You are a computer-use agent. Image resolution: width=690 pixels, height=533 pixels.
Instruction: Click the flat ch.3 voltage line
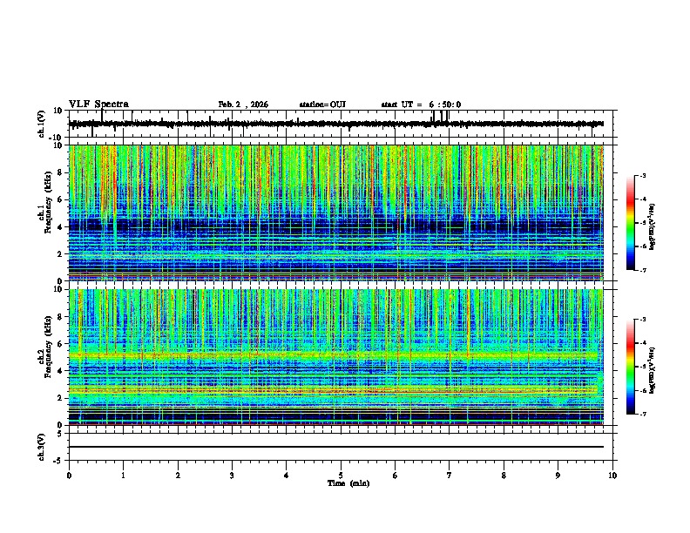(x=336, y=447)
